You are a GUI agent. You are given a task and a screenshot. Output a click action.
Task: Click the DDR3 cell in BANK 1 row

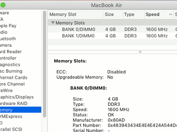pos(131,36)
